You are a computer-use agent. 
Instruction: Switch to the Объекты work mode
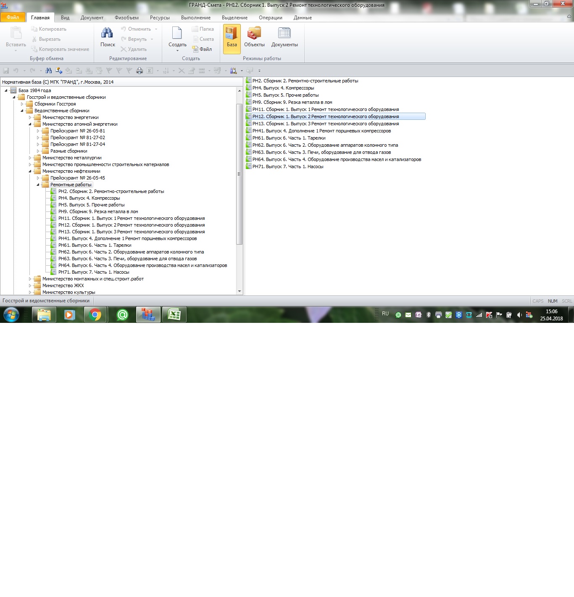(x=254, y=37)
